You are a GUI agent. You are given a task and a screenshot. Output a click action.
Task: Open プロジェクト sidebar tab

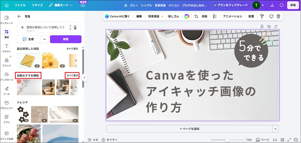tap(7, 105)
